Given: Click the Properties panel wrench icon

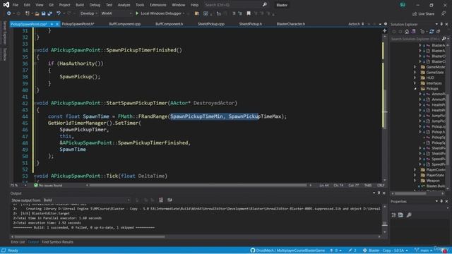Looking at the screenshot, I should point(409,214).
